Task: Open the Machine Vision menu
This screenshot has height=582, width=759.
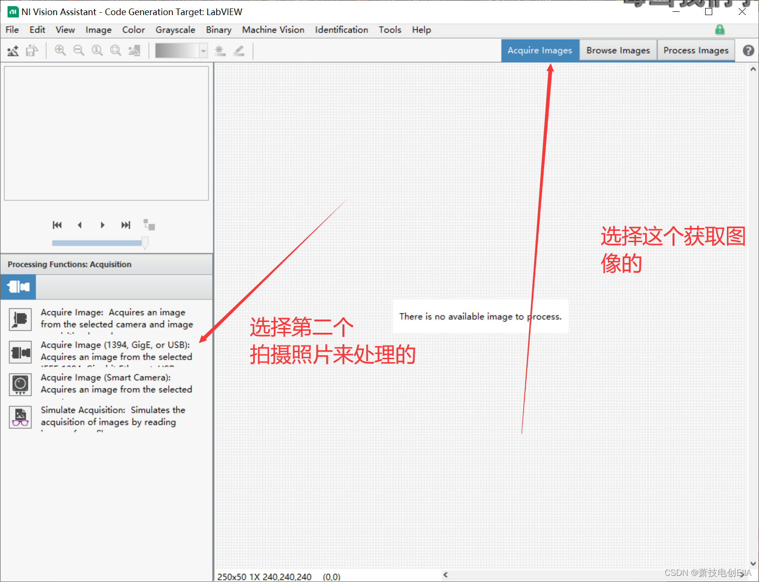Action: tap(273, 30)
